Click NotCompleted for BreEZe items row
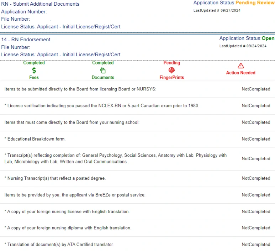275x251 pixels. click(256, 195)
